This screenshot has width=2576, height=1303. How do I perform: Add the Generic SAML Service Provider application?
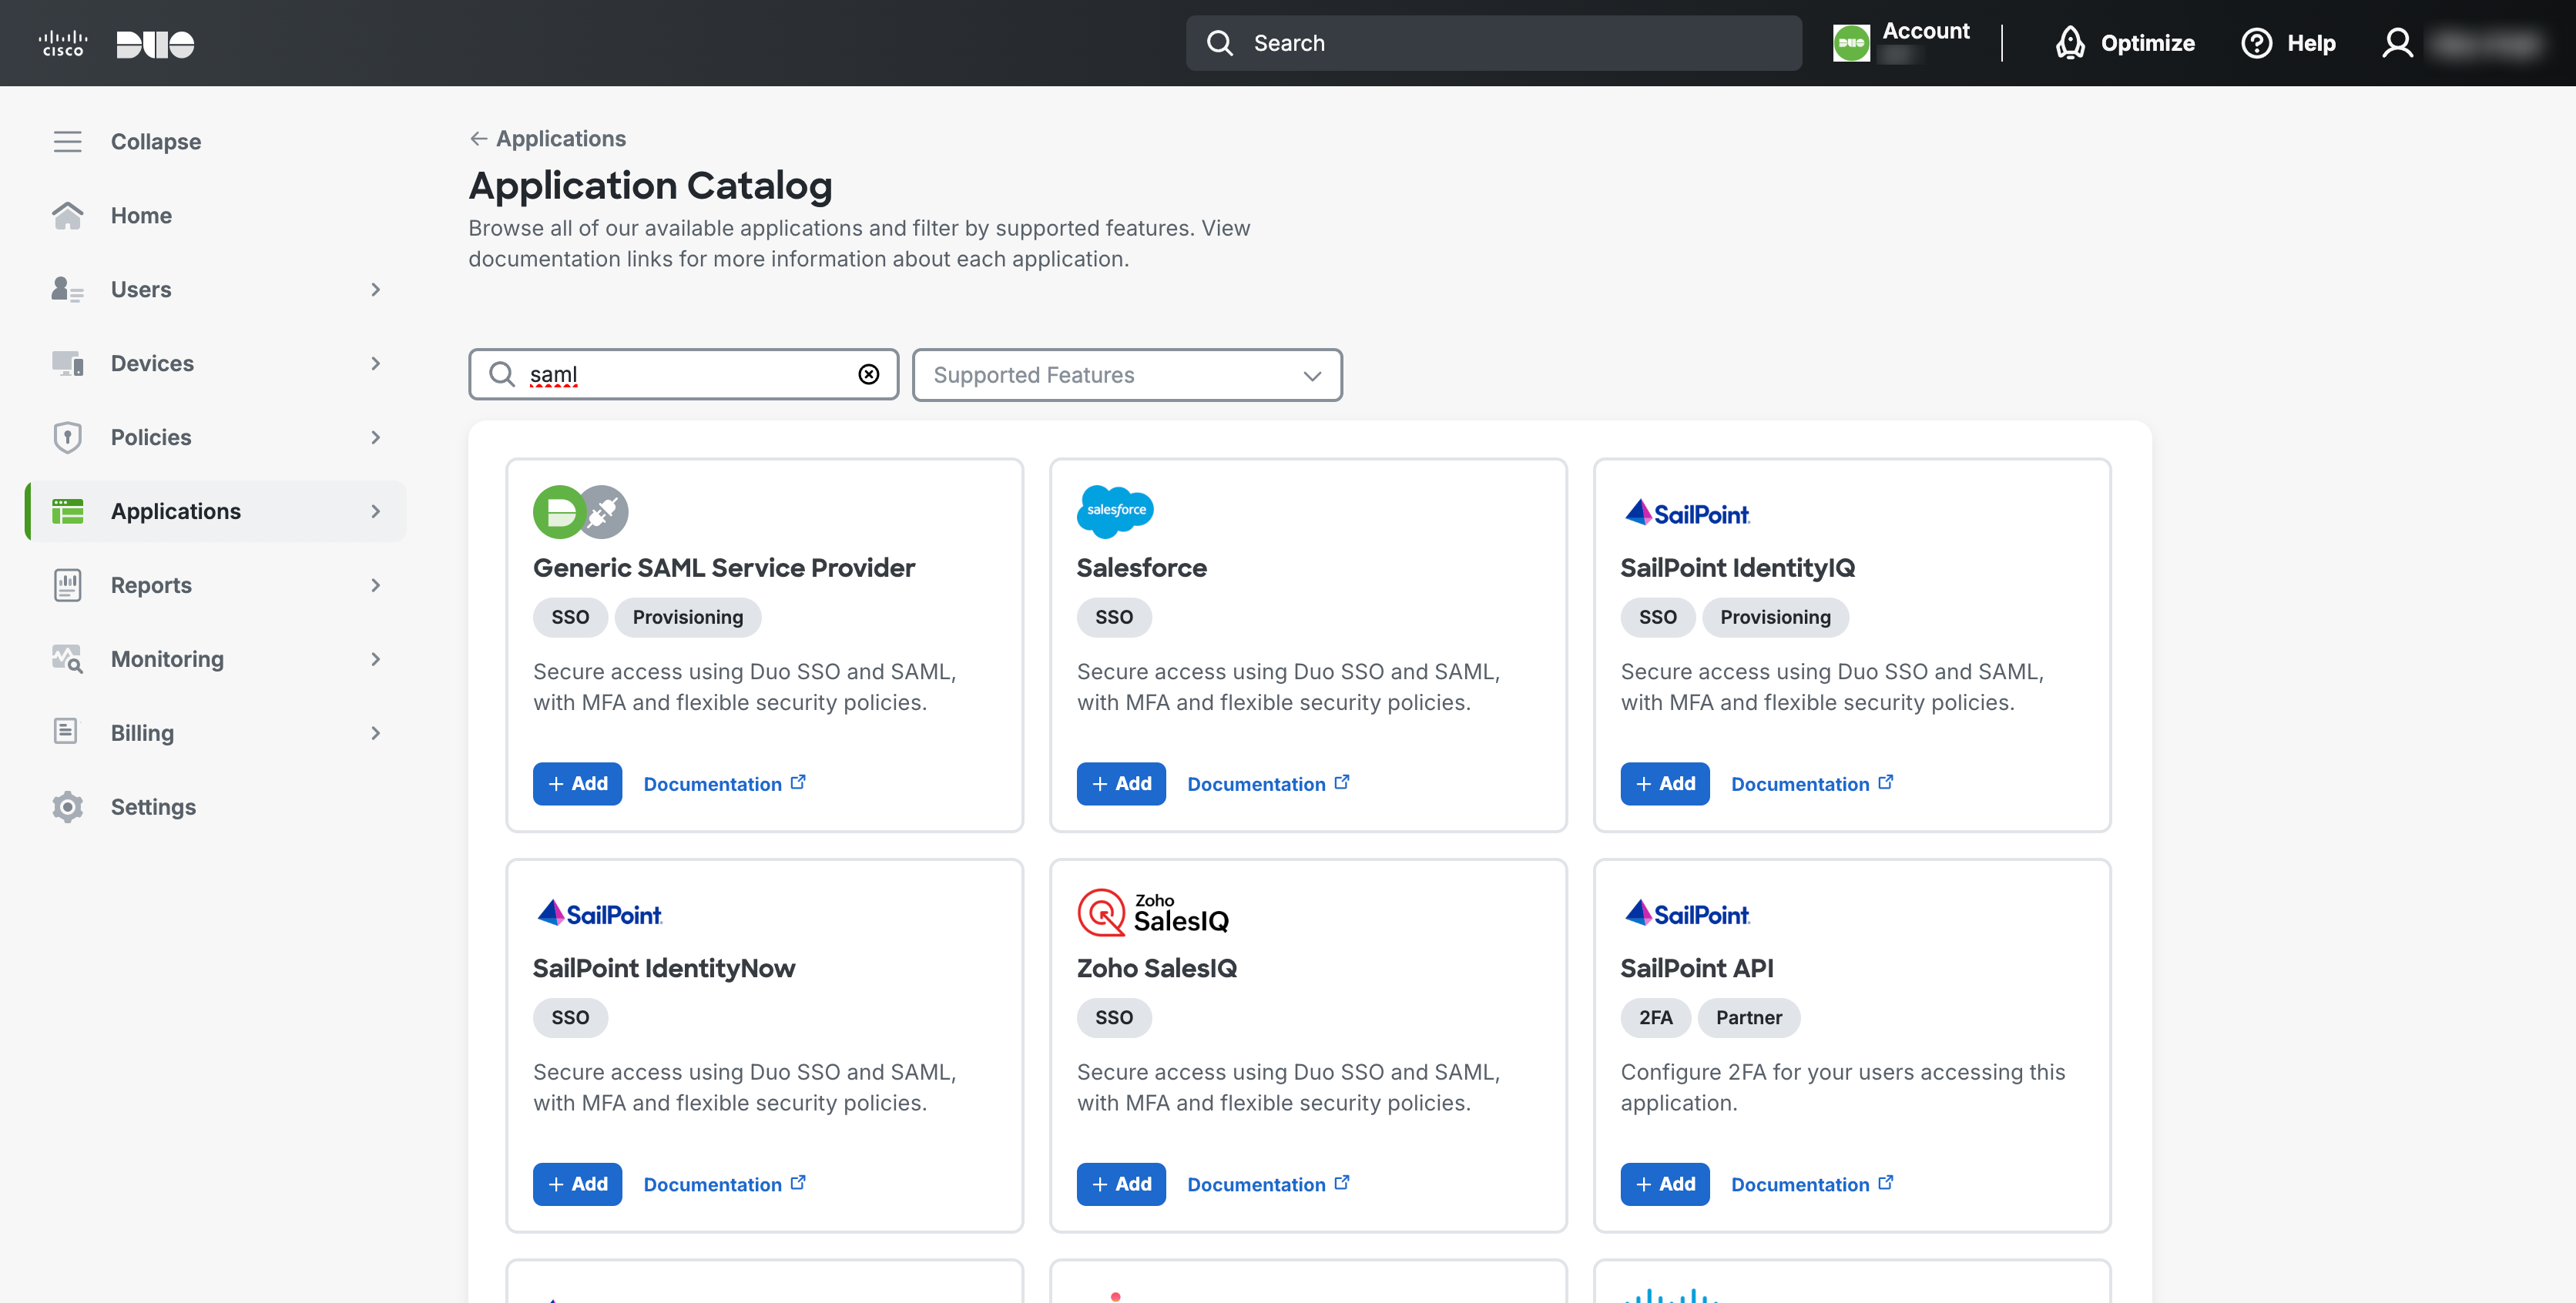pyautogui.click(x=577, y=783)
